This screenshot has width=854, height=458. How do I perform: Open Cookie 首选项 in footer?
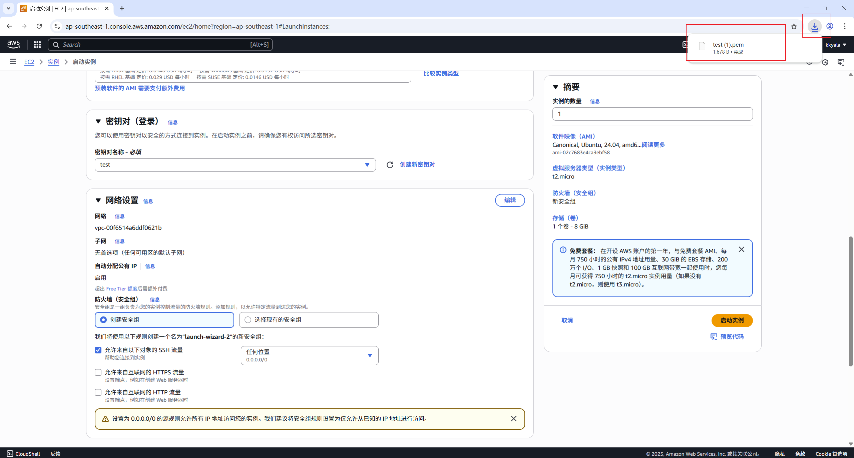click(x=831, y=454)
